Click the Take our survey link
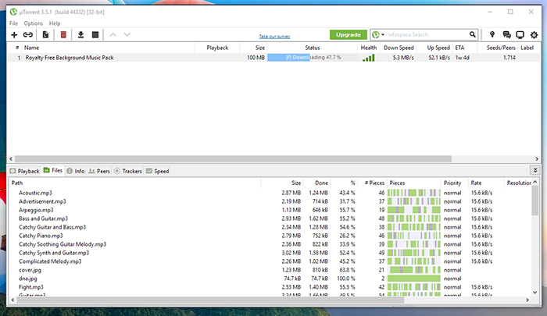Image resolution: width=547 pixels, height=316 pixels. coord(274,37)
